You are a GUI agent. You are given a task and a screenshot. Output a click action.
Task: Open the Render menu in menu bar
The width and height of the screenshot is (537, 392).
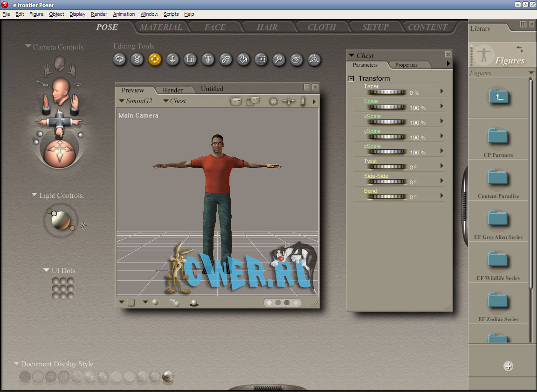99,14
